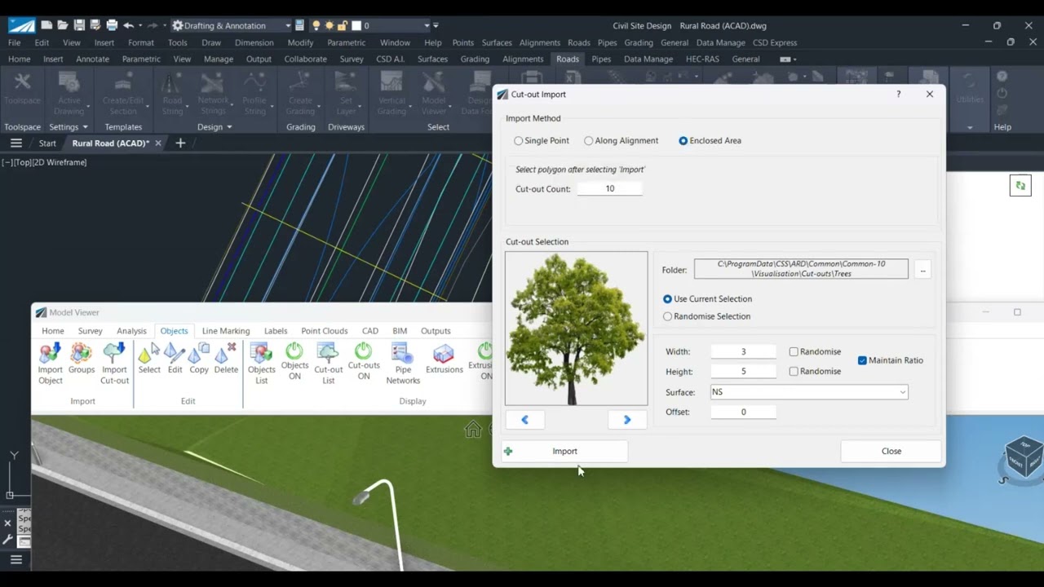The image size is (1044, 587).
Task: Click Pipe Networks display icon
Action: coord(403,363)
